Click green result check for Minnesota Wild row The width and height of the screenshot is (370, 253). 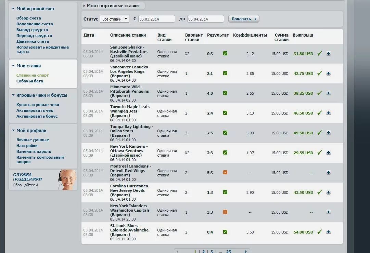(225, 93)
